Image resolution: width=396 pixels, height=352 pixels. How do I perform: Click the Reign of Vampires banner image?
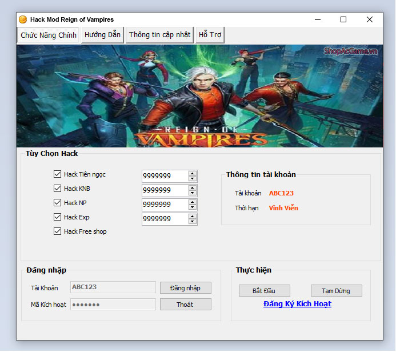199,96
